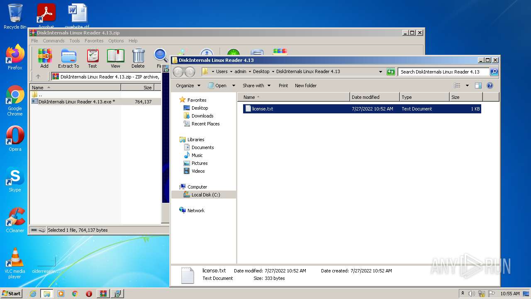Select Local Disk (C:) in navigation pane
The width and height of the screenshot is (531, 299).
(x=204, y=195)
